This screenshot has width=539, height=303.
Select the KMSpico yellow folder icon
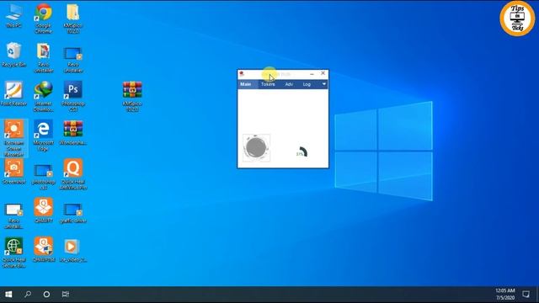click(72, 19)
